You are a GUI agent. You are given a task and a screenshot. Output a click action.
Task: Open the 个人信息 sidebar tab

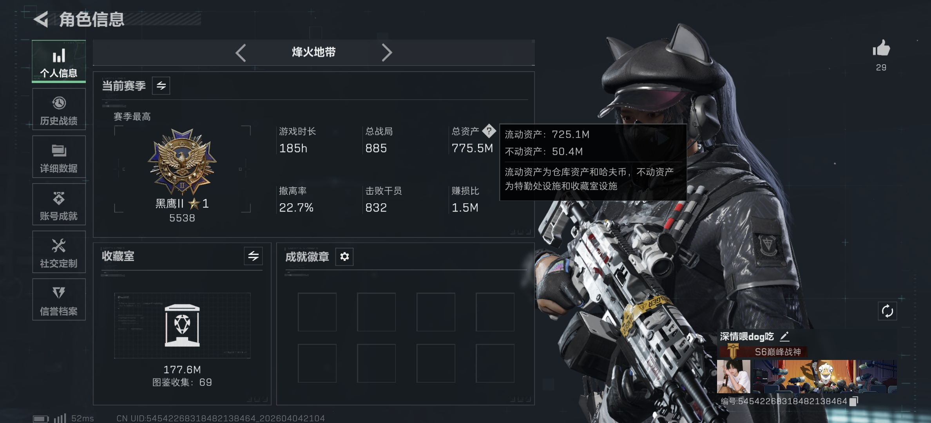59,61
